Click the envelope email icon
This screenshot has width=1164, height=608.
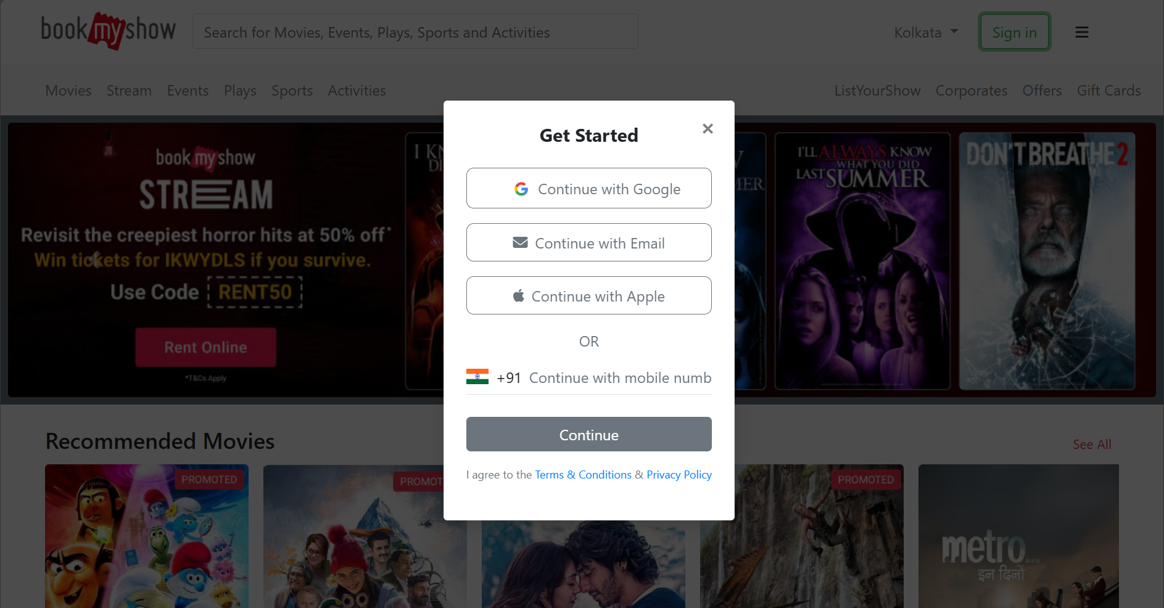[x=520, y=243]
